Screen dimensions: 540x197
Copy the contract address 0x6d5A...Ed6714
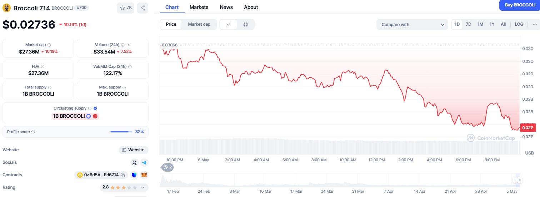click(122, 175)
